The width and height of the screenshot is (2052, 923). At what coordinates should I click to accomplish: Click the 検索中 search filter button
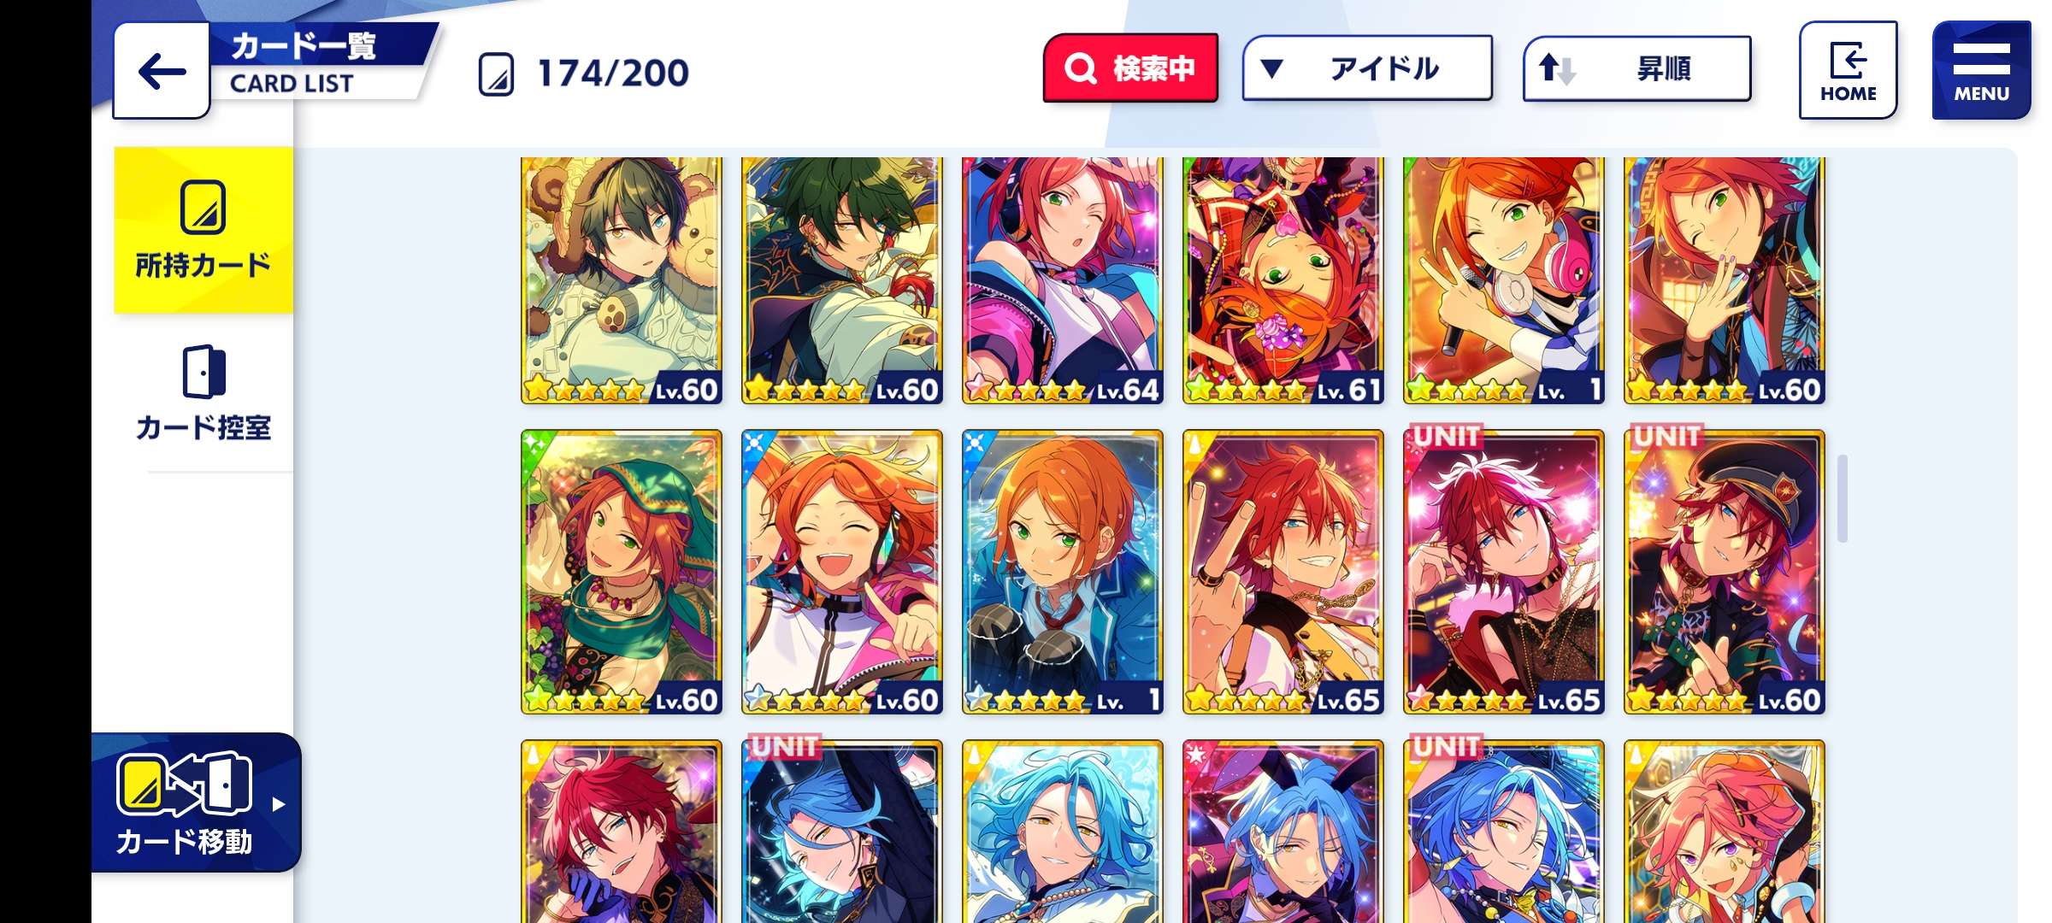tap(1130, 68)
